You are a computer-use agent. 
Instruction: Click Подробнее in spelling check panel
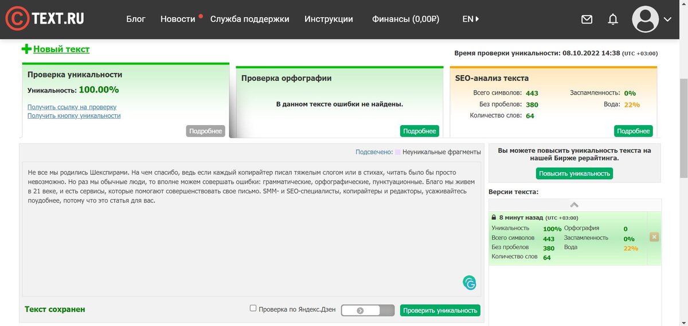[419, 131]
